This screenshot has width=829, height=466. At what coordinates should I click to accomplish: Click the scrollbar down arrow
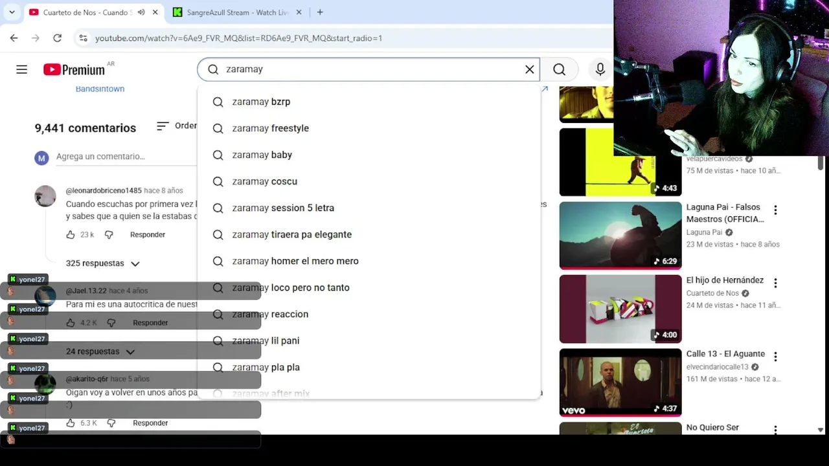pyautogui.click(x=821, y=430)
